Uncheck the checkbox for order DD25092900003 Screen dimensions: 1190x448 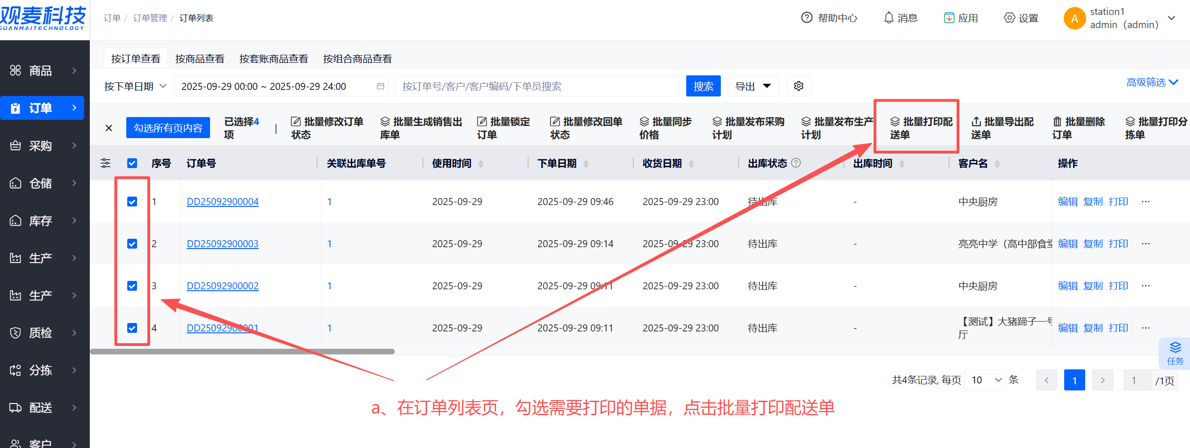[x=132, y=243]
